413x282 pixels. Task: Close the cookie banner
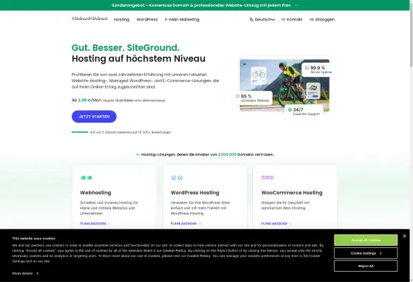click(404, 236)
